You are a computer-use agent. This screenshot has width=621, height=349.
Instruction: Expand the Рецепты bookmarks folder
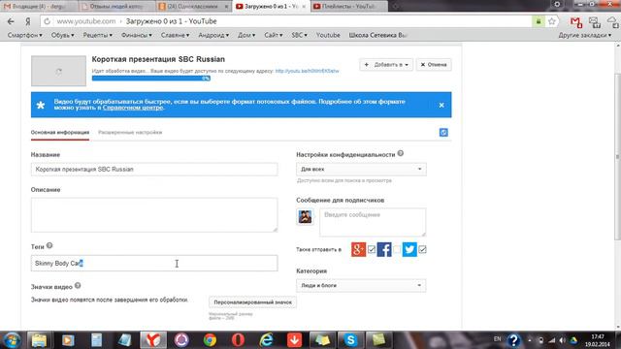coord(97,35)
